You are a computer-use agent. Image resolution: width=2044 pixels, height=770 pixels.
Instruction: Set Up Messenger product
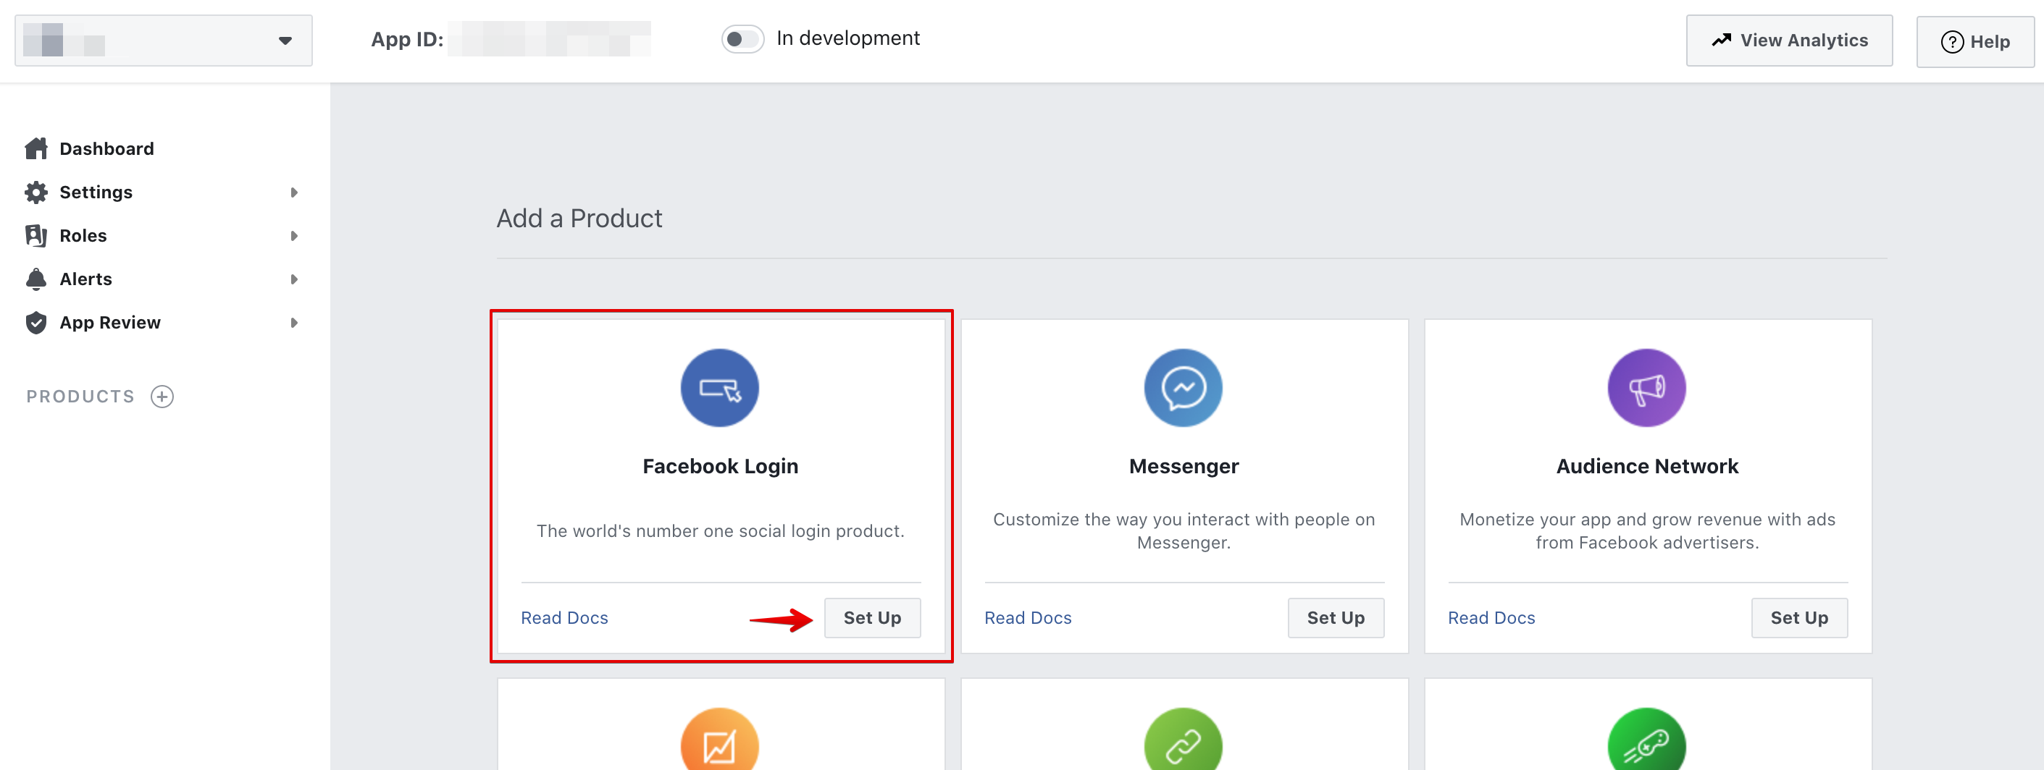(x=1336, y=618)
